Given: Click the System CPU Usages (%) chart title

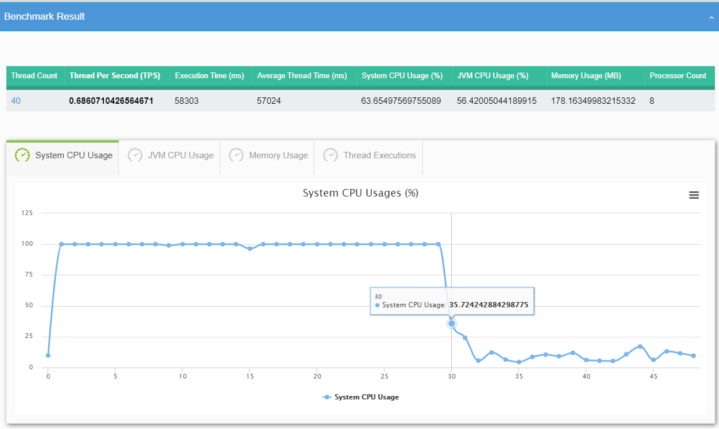Looking at the screenshot, I should tap(361, 193).
